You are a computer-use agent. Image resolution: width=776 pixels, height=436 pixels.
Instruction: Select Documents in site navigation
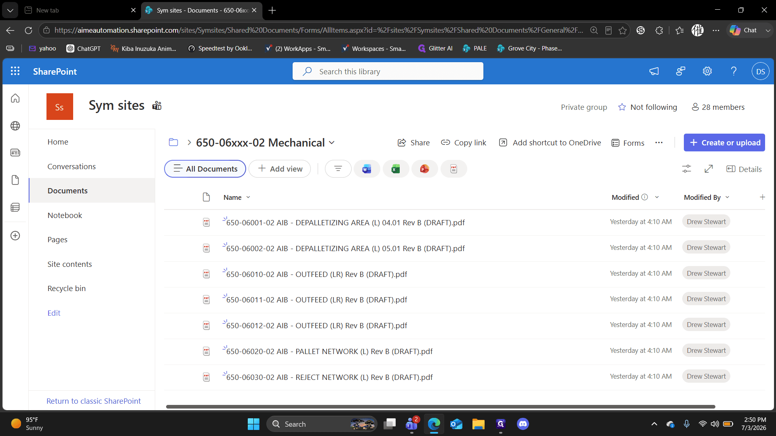coord(92,191)
